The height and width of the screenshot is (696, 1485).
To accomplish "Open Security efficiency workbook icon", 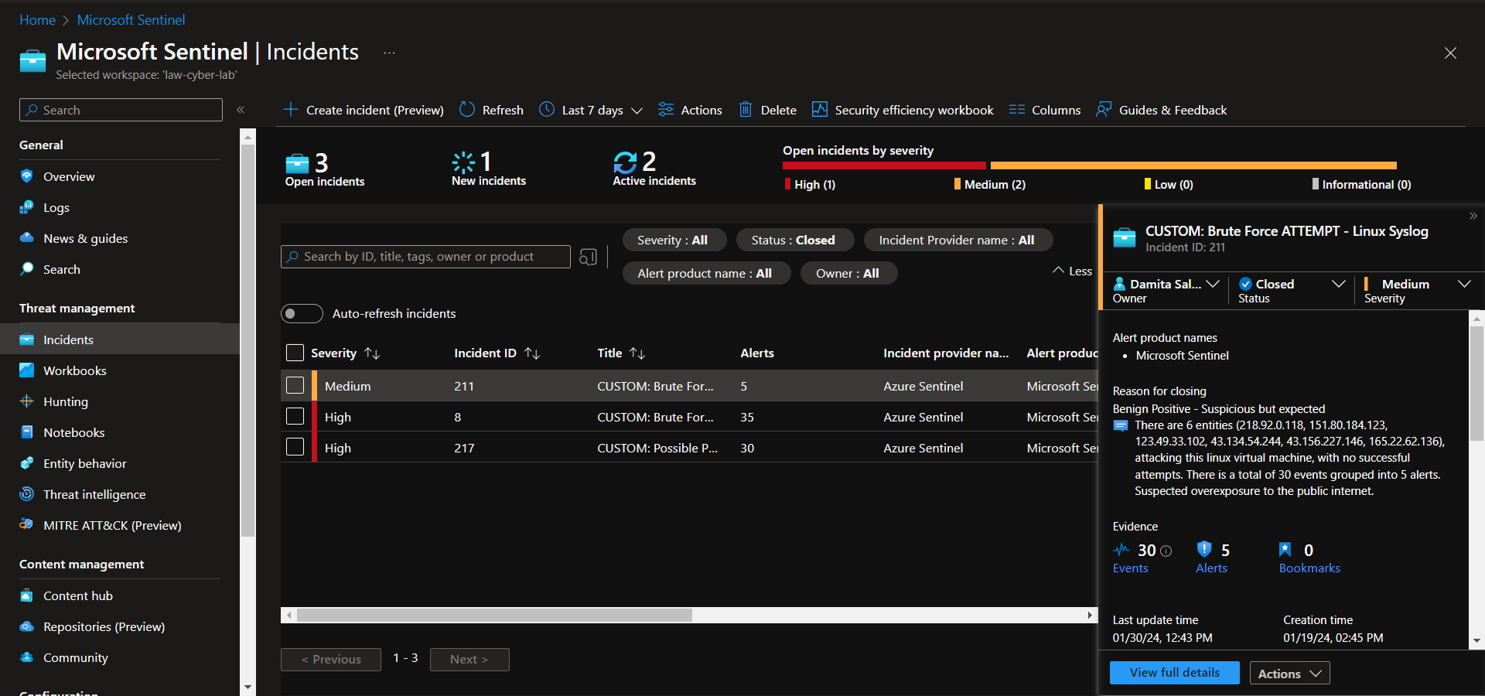I will [820, 110].
